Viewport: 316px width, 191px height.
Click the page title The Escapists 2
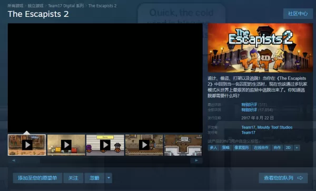[x=38, y=14]
